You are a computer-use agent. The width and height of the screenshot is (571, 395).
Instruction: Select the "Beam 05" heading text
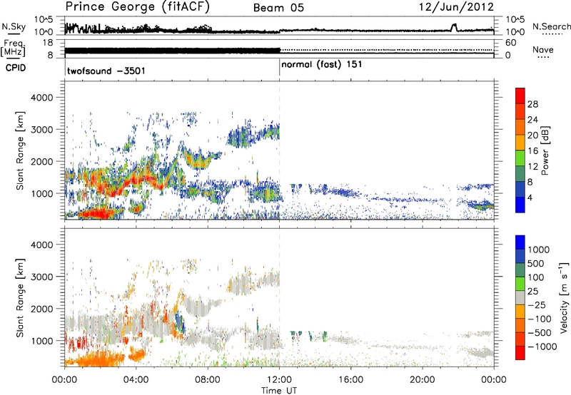point(278,8)
